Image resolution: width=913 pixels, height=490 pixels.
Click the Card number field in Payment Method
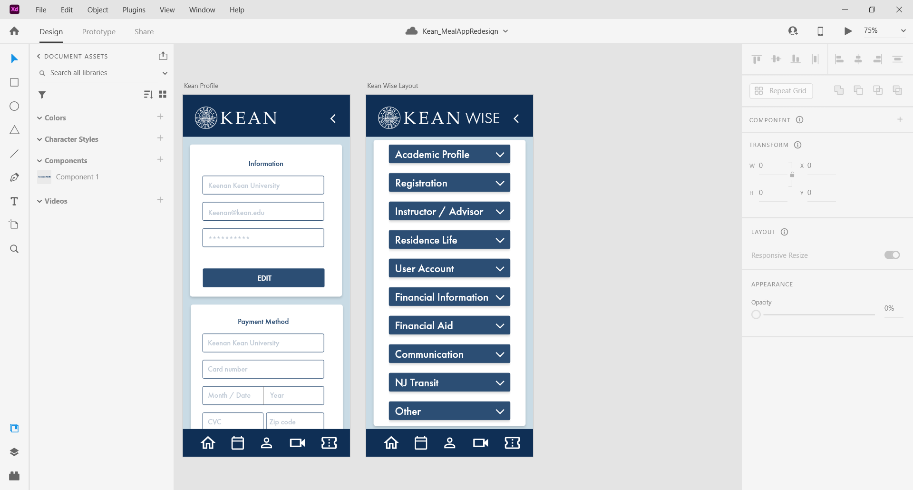pyautogui.click(x=263, y=369)
